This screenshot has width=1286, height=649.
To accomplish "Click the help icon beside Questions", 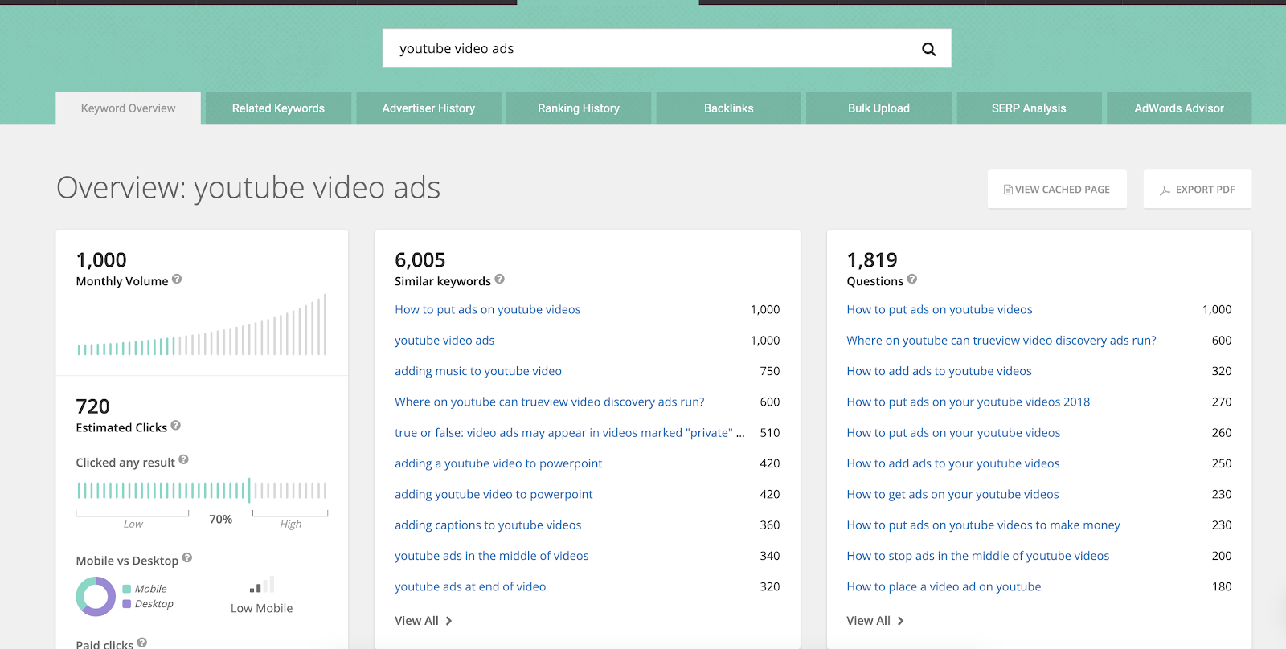I will click(x=912, y=280).
